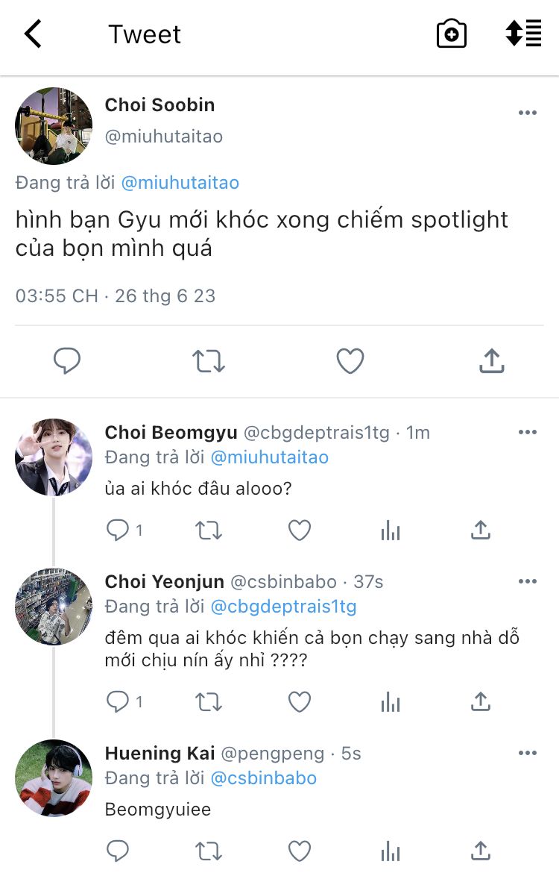This screenshot has height=873, width=559.
Task: Like Choi Yeonjun's reply
Action: pos(300,701)
